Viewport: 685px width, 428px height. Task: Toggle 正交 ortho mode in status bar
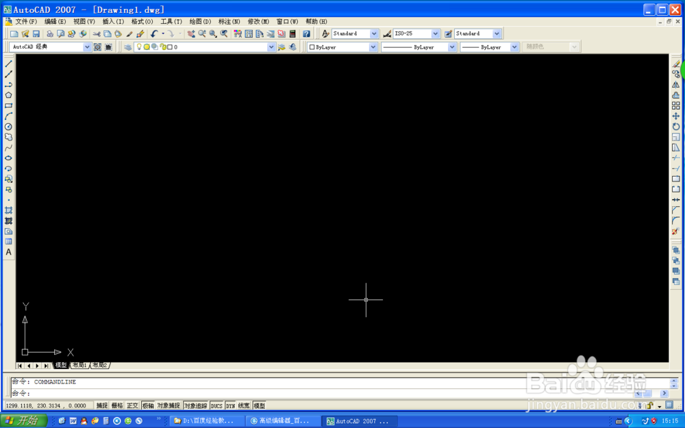pyautogui.click(x=132, y=405)
